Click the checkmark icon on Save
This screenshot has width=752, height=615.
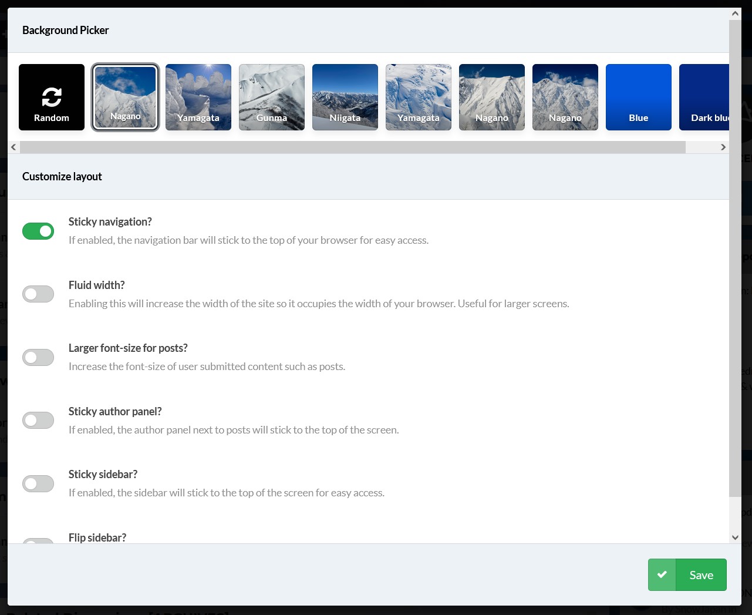pos(662,574)
